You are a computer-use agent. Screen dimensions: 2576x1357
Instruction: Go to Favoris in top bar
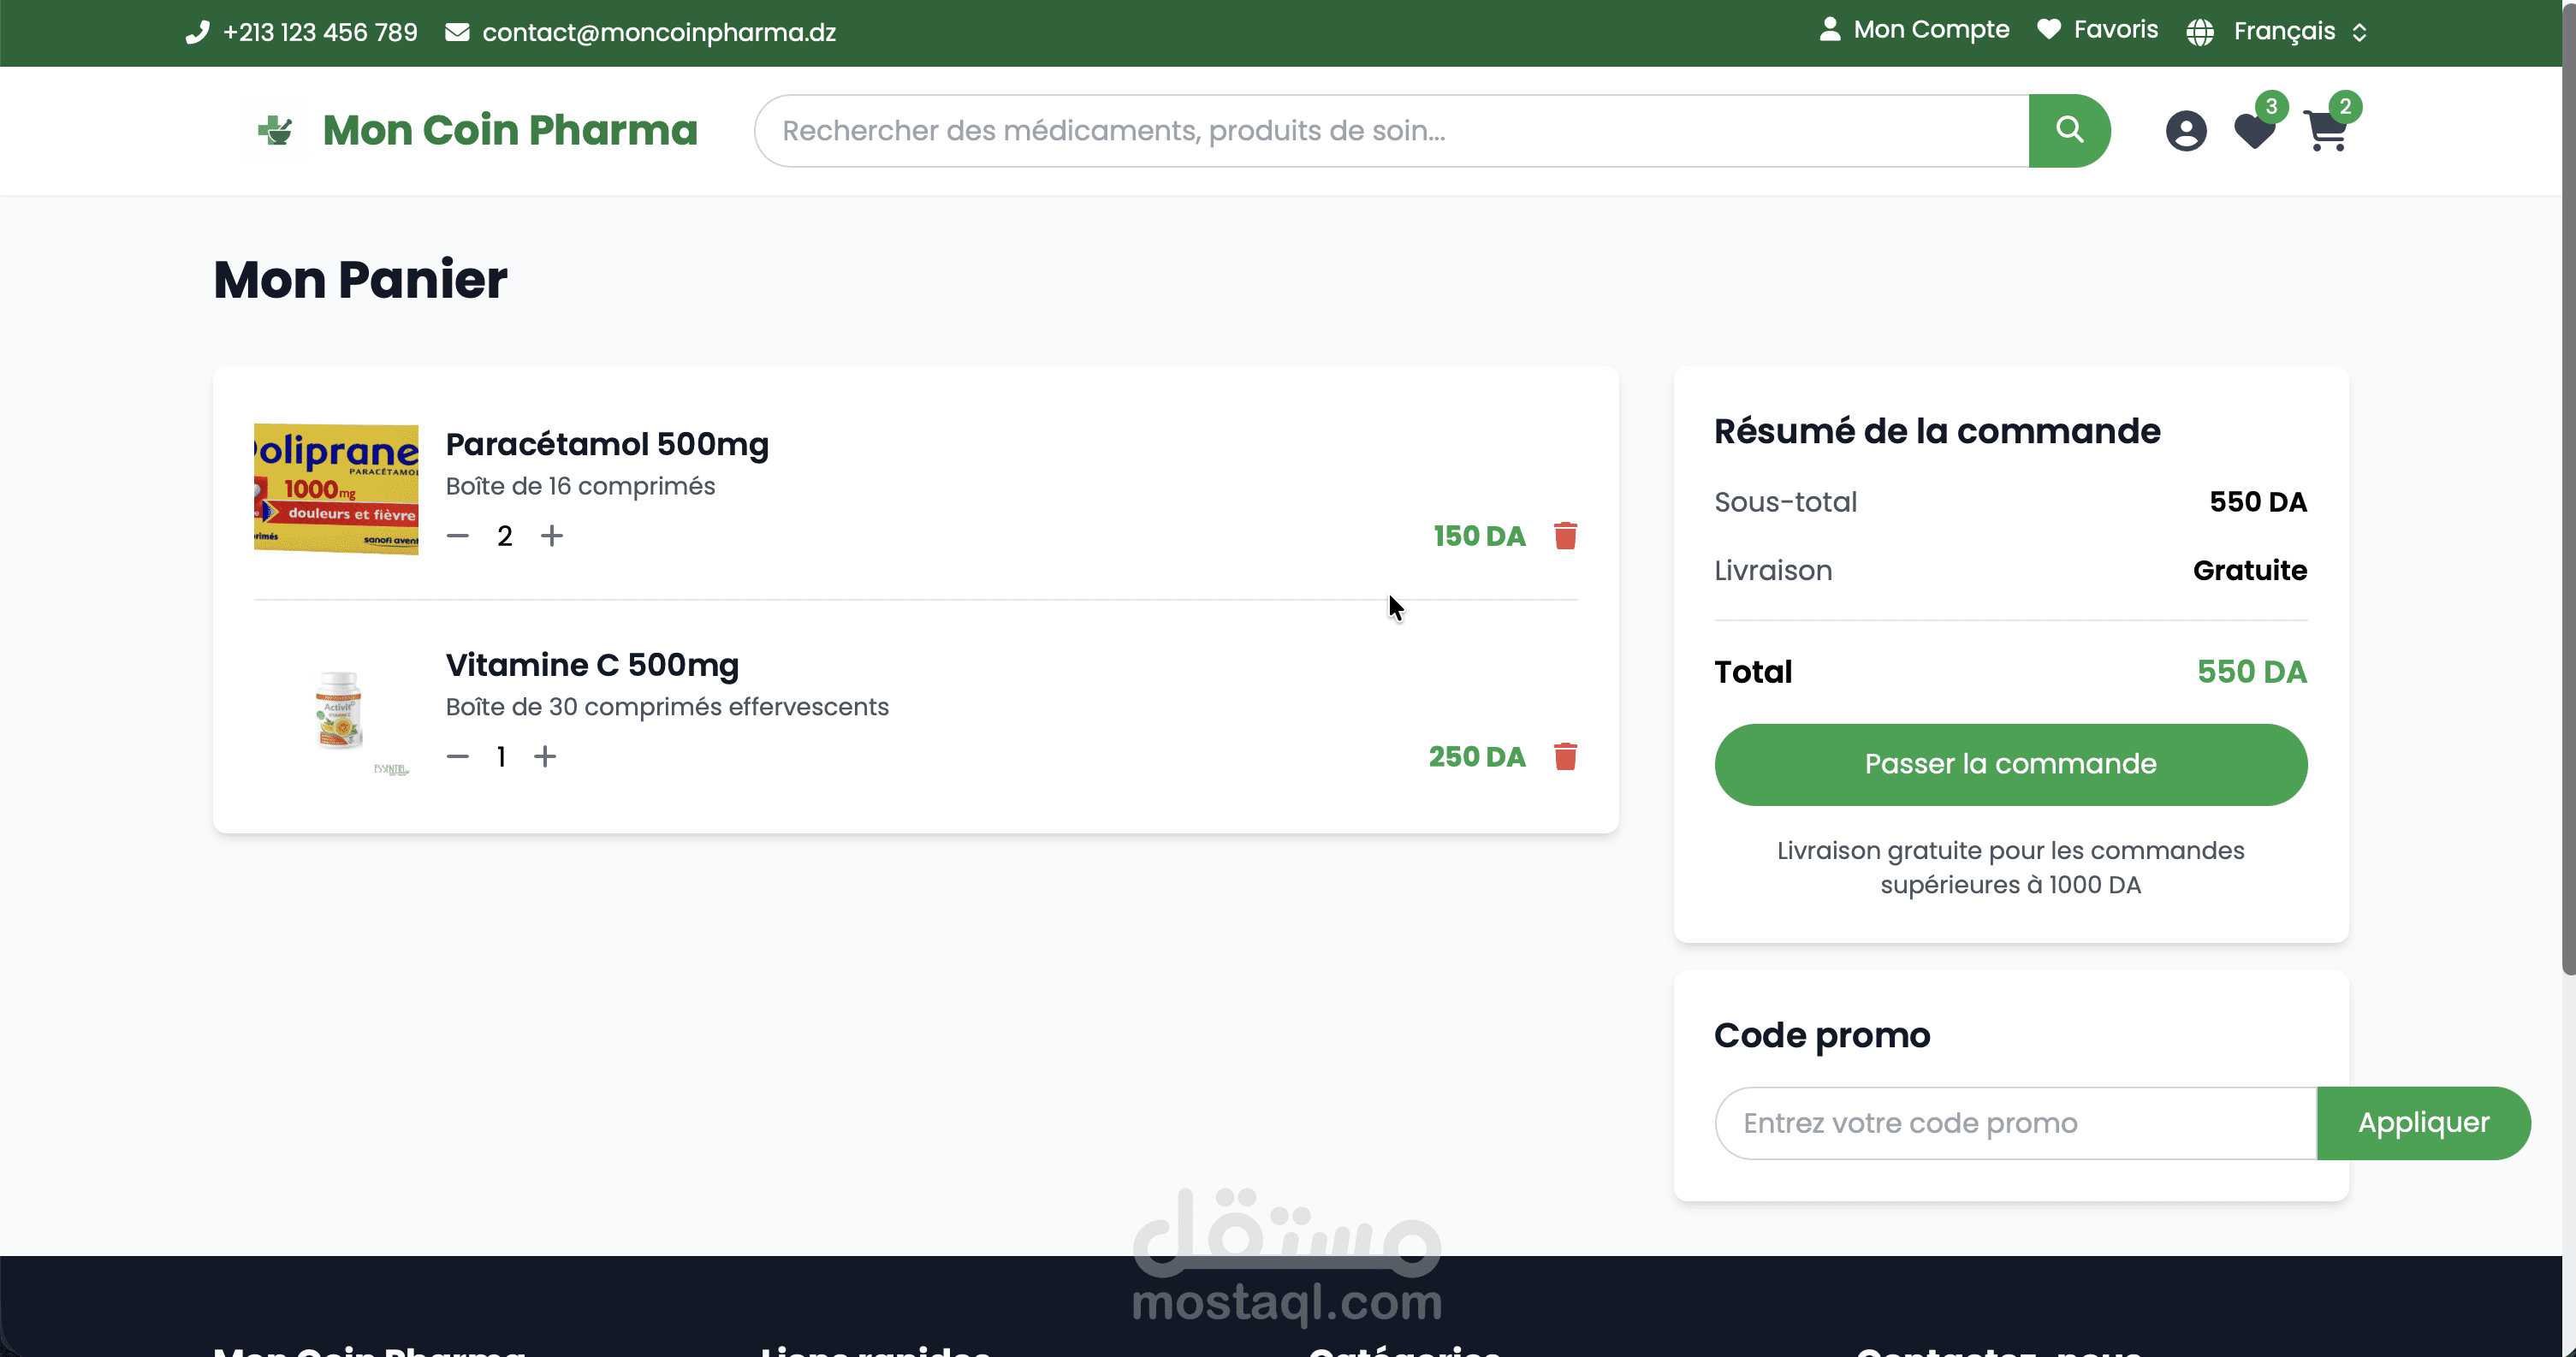[2098, 30]
